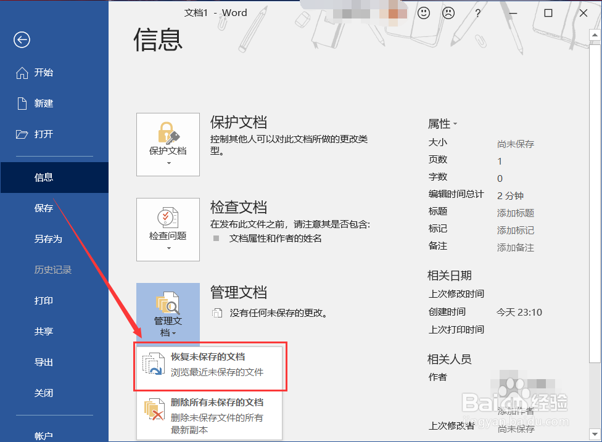The image size is (602, 442).
Task: Click the smiley feedback icon in title bar
Action: tap(424, 12)
